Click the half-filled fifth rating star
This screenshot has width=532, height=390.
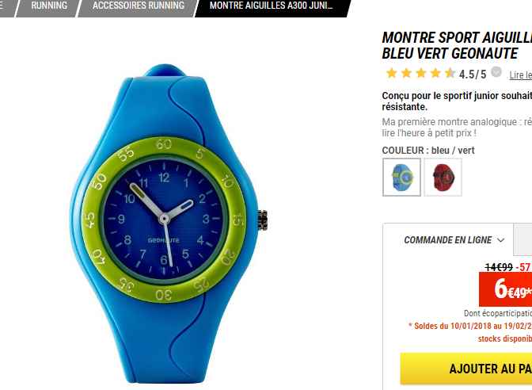coord(450,73)
